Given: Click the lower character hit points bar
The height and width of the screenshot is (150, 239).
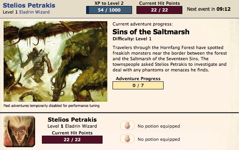Looking at the screenshot, I should point(72,140).
